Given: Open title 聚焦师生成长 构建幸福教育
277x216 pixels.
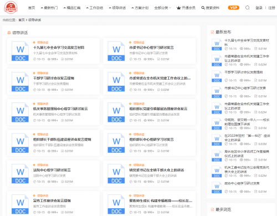Looking at the screenshot, I should click(x=161, y=201).
